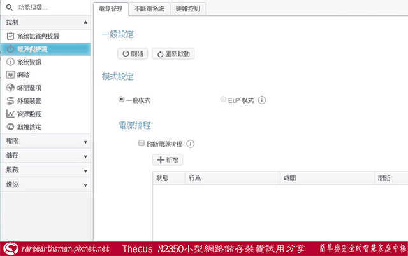Open the 網路 network icon

pos(10,74)
